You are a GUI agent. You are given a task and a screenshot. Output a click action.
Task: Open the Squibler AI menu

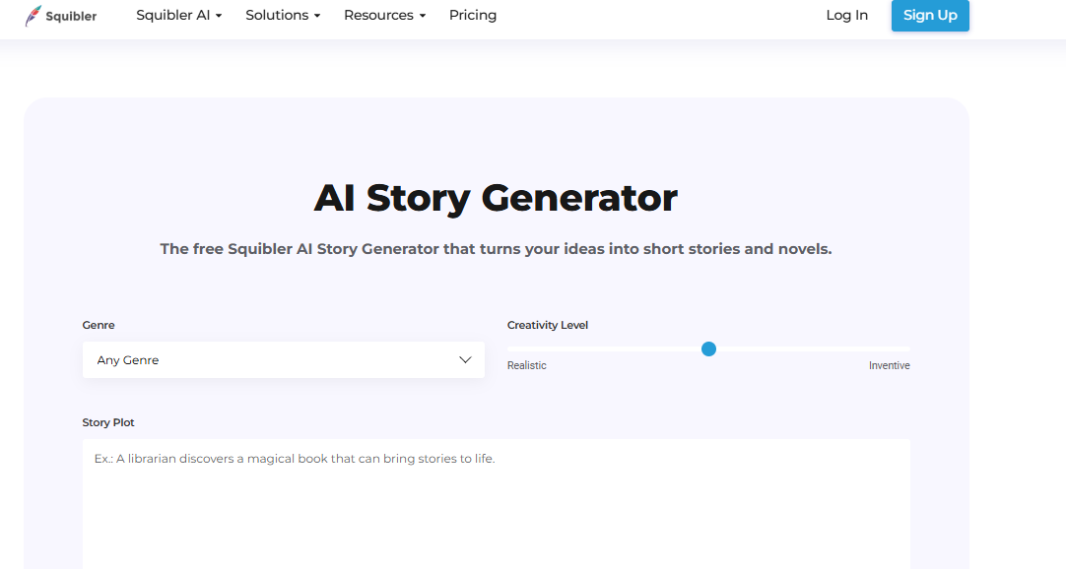[178, 16]
